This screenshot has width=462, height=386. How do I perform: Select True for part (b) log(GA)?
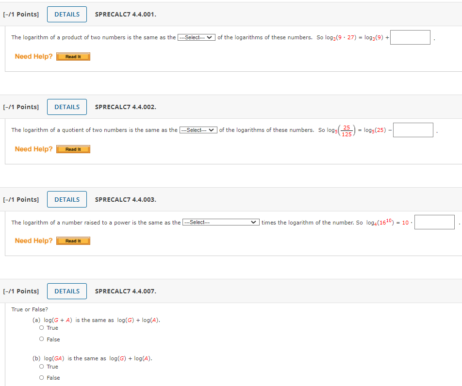tap(42, 367)
